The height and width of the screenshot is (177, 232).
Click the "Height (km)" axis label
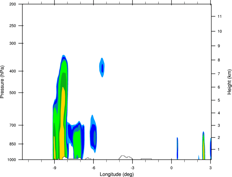pyautogui.click(x=229, y=82)
